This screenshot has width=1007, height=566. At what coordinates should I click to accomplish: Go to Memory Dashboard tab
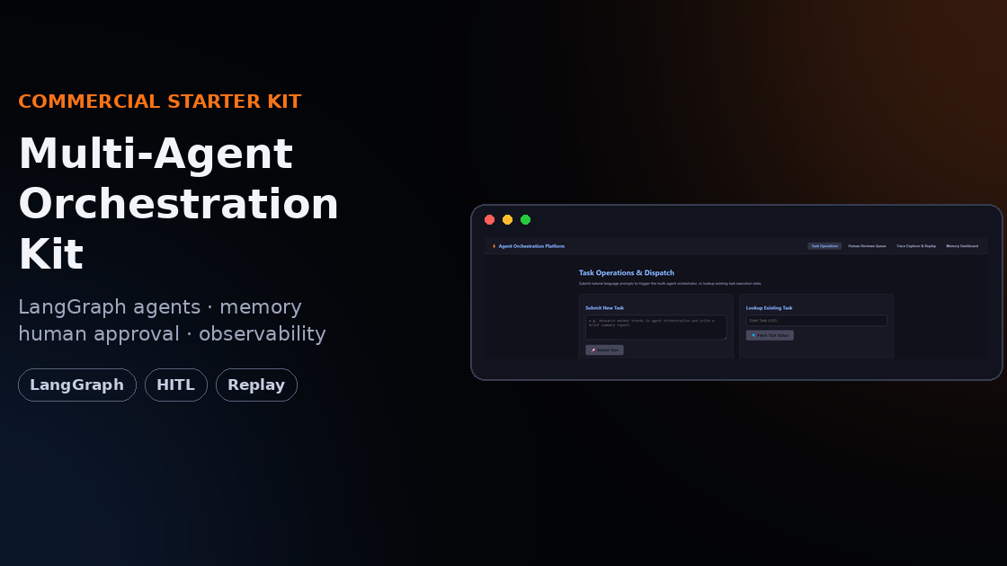tap(962, 246)
